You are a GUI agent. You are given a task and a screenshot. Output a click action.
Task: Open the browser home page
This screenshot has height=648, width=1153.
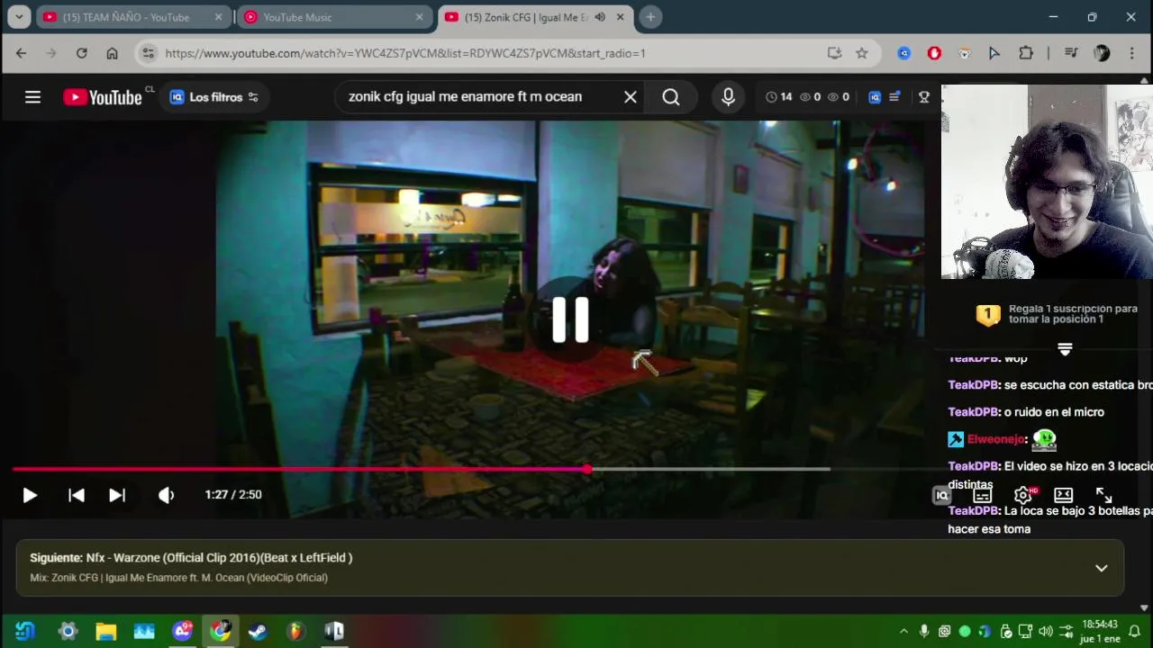click(x=112, y=53)
